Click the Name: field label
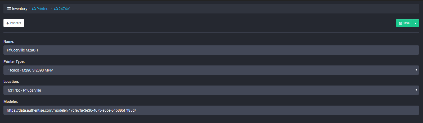Viewport: 423px width, 123px height. point(9,41)
